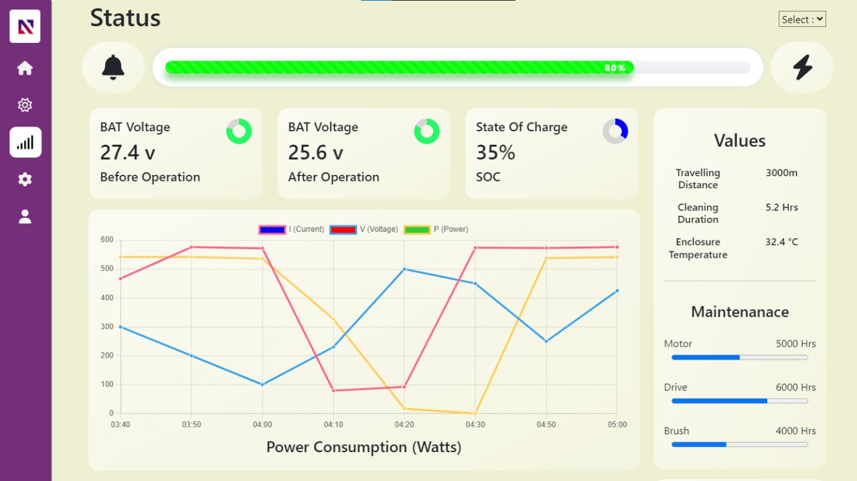Viewport: 857px width, 481px height.
Task: Click the "Before Operation" label
Action: tap(150, 177)
